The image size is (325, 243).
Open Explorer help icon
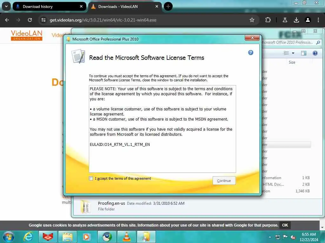click(x=315, y=53)
